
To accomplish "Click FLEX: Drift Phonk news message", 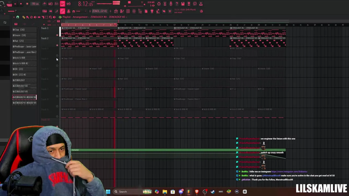I will click(x=185, y=11).
